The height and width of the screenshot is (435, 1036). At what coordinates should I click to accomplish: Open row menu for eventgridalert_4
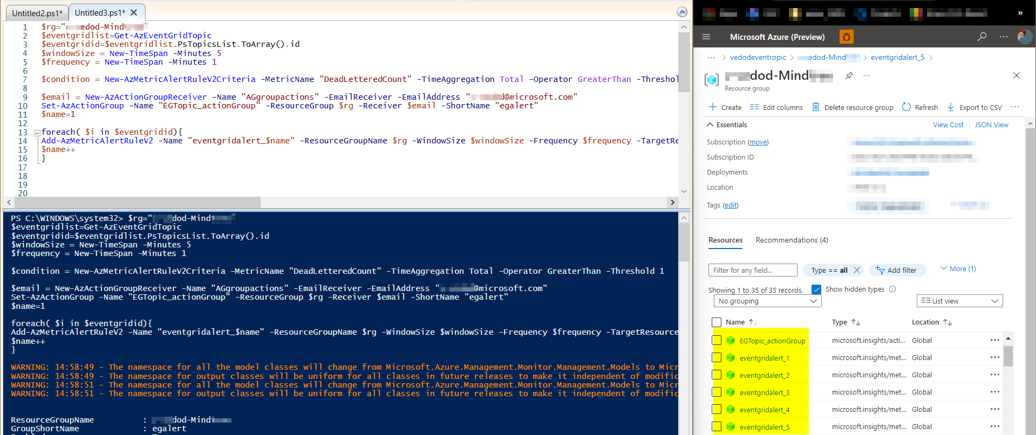point(995,409)
